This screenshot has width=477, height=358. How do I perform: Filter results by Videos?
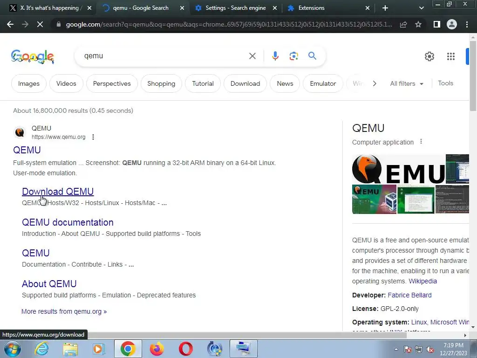click(66, 83)
